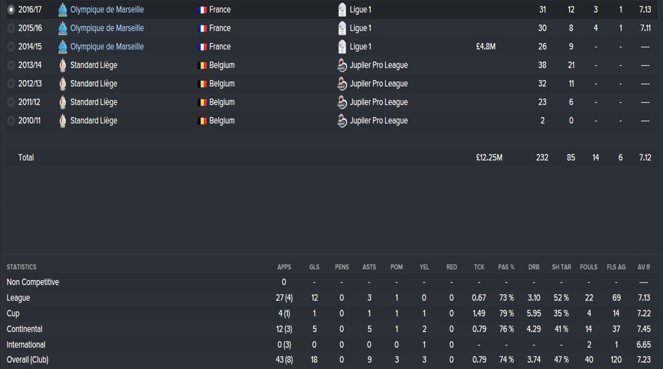Select the Continental statistics row
The height and width of the screenshot is (369, 663).
click(x=25, y=329)
